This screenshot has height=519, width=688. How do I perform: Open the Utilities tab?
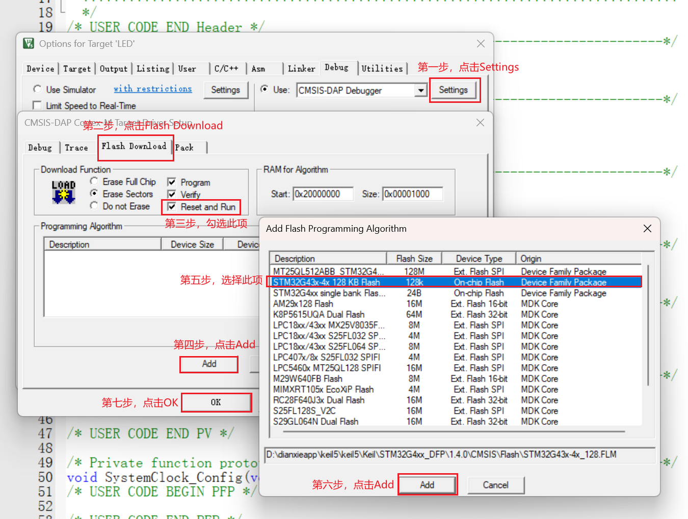382,69
